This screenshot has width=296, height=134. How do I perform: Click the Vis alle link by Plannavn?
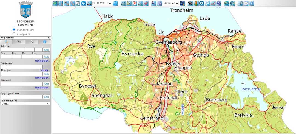pyautogui.click(x=45, y=71)
